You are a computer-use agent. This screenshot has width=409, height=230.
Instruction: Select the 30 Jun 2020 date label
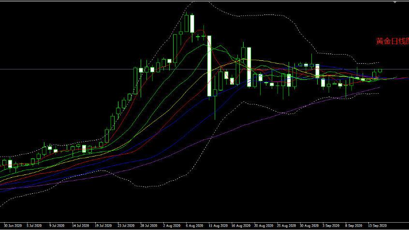[12, 226]
